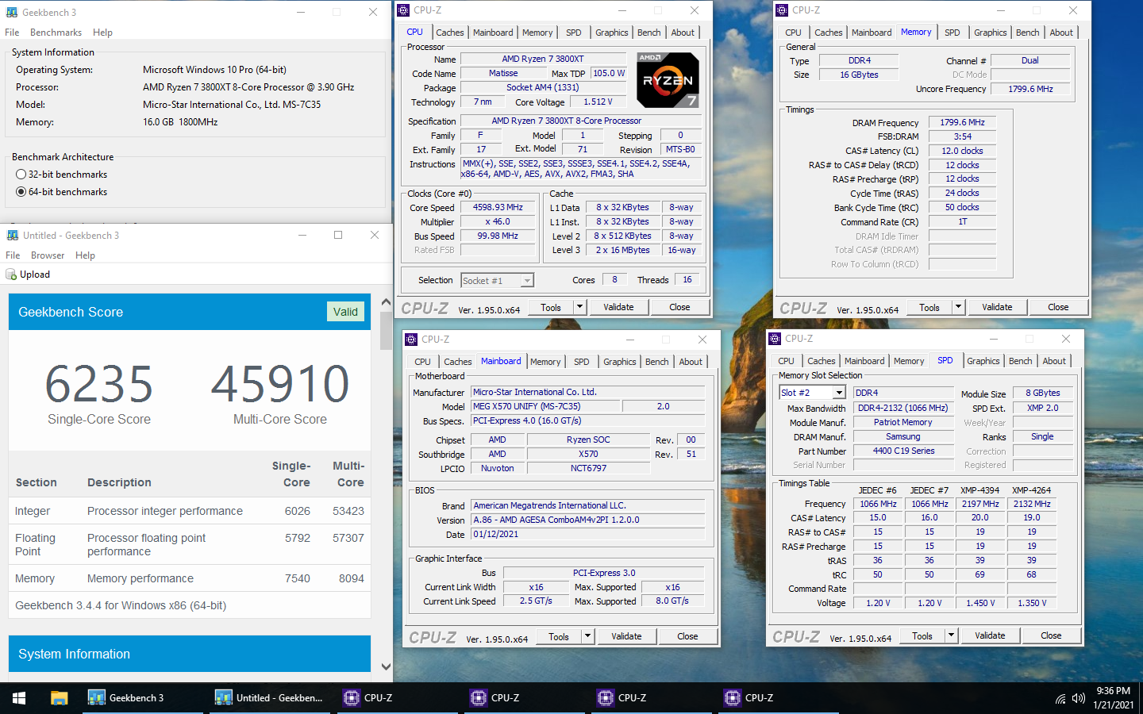Switch to Geekbench 3 taskbar item
The height and width of the screenshot is (714, 1143).
pyautogui.click(x=141, y=698)
